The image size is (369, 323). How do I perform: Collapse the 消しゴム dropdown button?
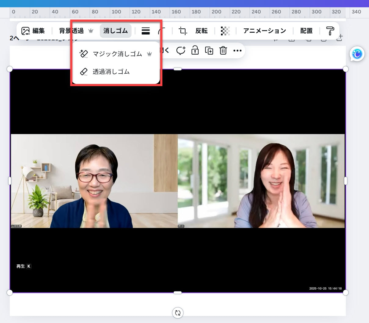pos(115,31)
